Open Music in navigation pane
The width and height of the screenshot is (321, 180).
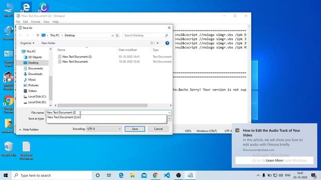point(30,79)
